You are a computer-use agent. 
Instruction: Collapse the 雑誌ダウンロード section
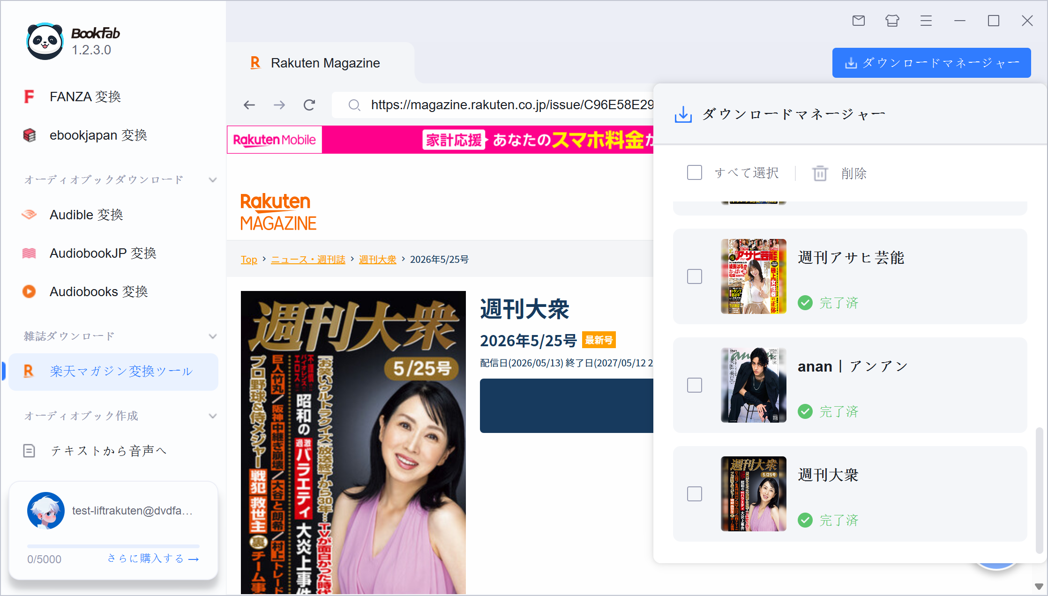213,336
